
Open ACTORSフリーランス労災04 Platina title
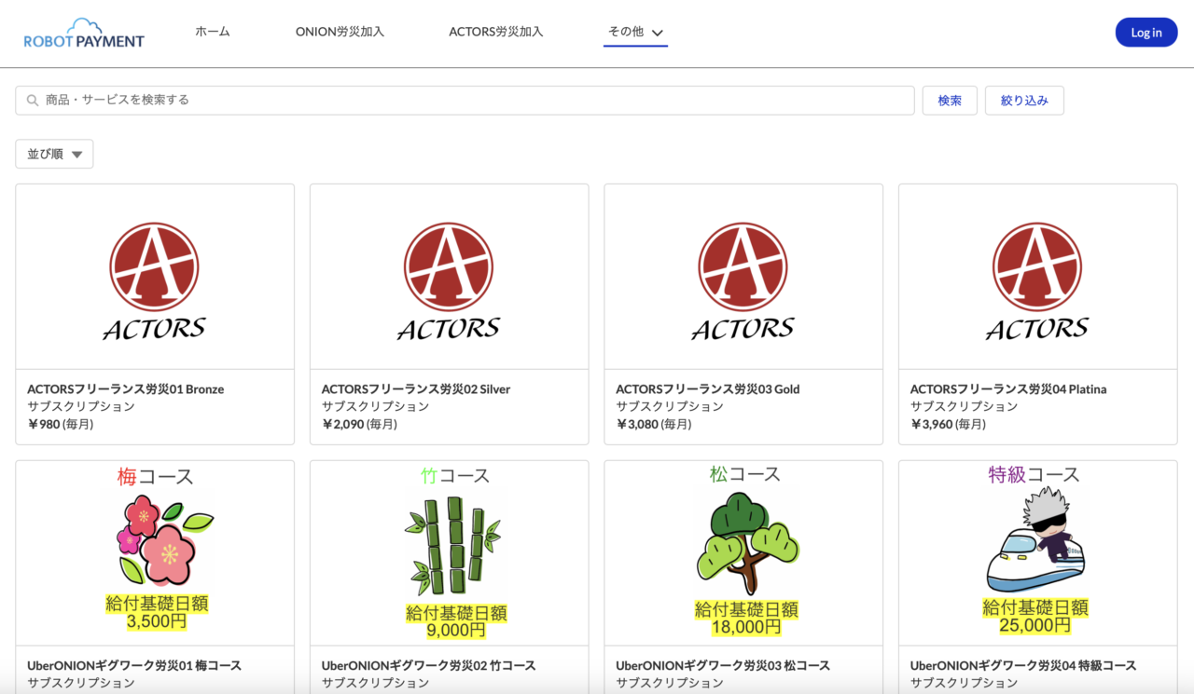pos(1008,389)
